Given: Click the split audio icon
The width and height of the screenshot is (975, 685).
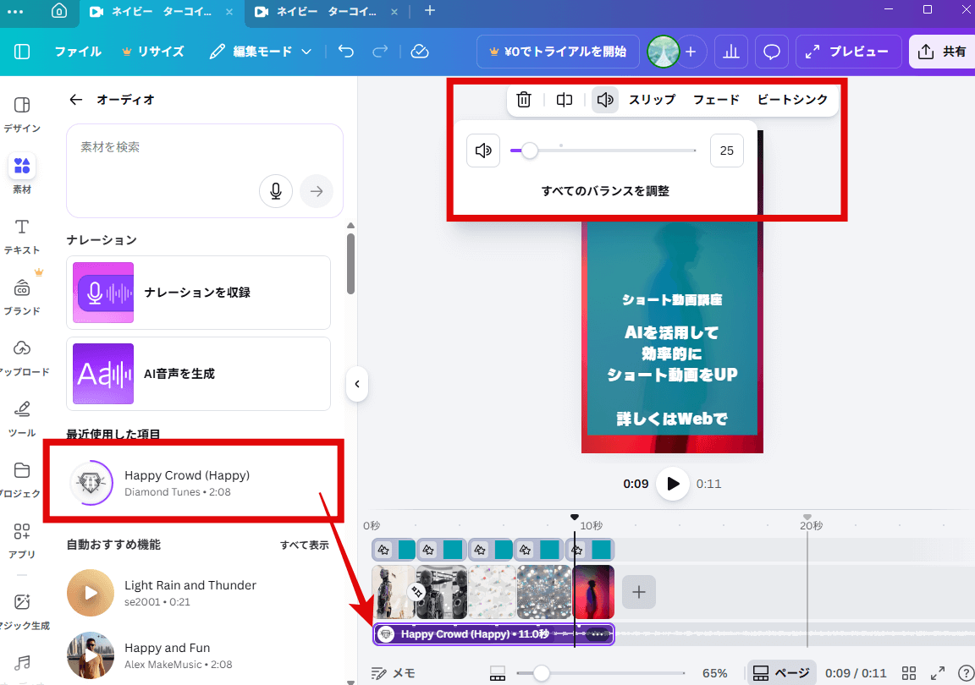Looking at the screenshot, I should 565,100.
